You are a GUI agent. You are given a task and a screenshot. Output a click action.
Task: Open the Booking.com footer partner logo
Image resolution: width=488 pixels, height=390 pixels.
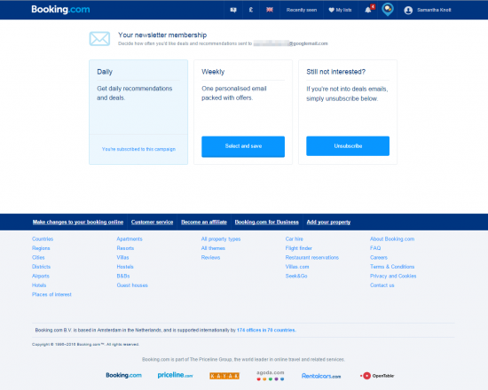click(123, 375)
